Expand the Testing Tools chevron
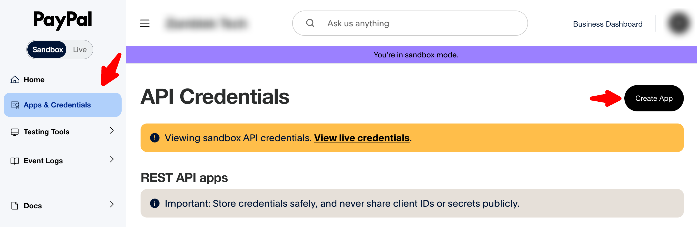The image size is (697, 227). tap(112, 131)
